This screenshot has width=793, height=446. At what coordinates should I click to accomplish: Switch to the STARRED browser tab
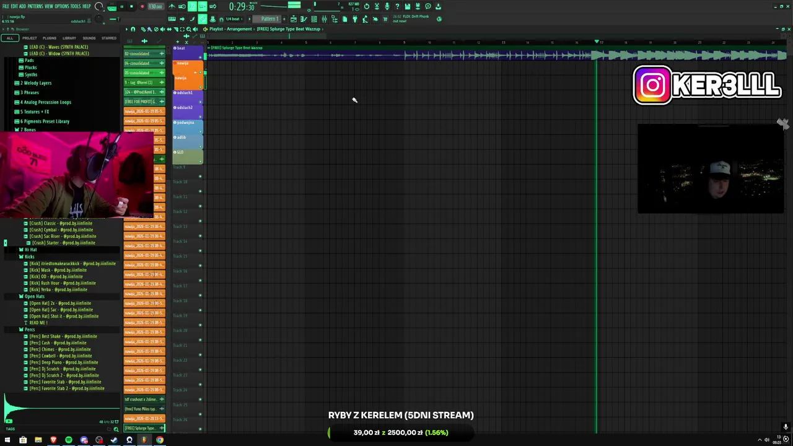click(109, 38)
